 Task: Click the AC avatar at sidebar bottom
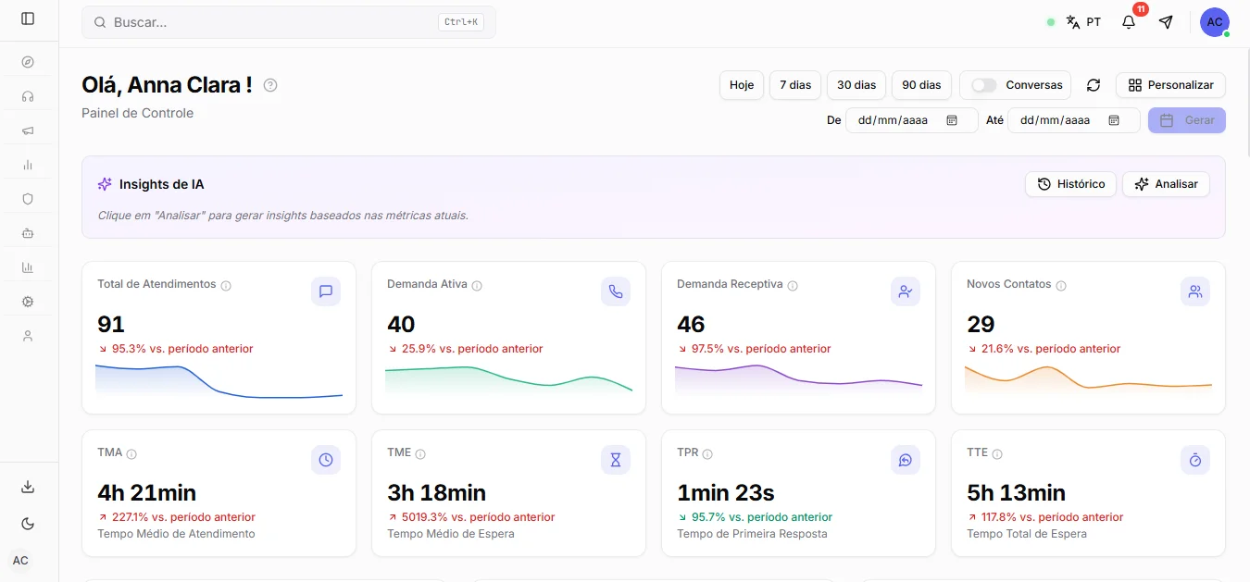coord(20,561)
